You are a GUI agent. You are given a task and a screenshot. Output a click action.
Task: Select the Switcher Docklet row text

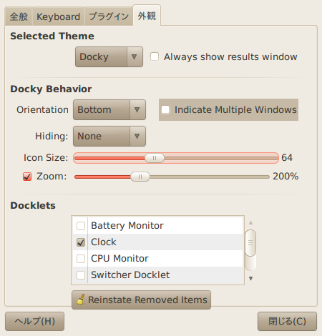tap(130, 275)
